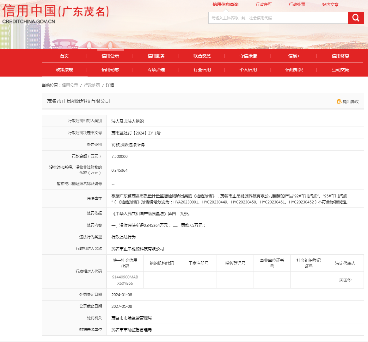Click the 社会组织登记证号 column header

[309, 263]
